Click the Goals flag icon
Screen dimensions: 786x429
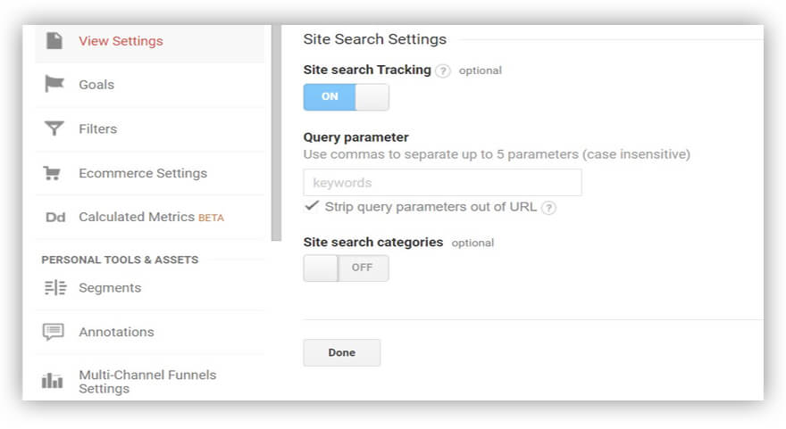(x=54, y=85)
